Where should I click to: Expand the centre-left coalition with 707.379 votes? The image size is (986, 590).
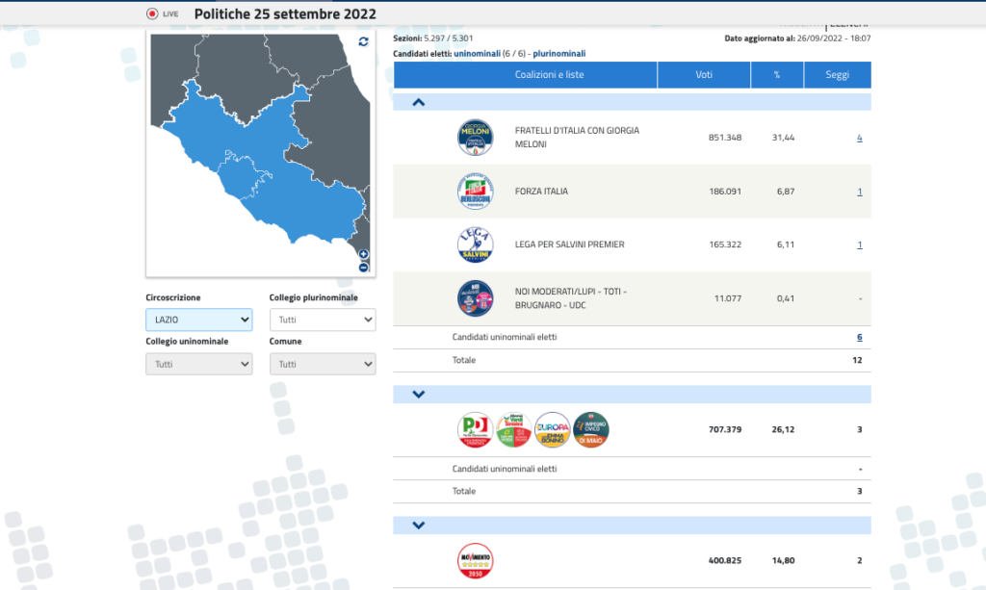tap(418, 395)
